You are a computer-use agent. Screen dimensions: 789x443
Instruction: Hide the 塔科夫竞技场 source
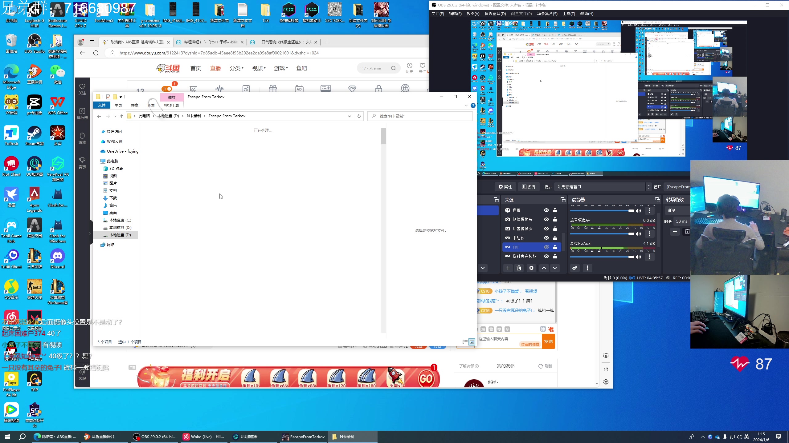[546, 256]
